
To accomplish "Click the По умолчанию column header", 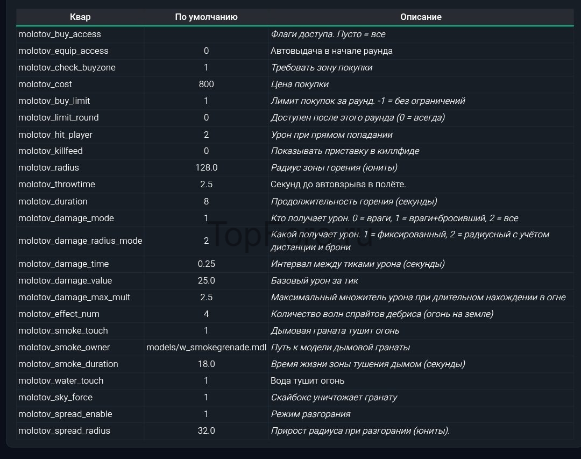I will coord(207,17).
